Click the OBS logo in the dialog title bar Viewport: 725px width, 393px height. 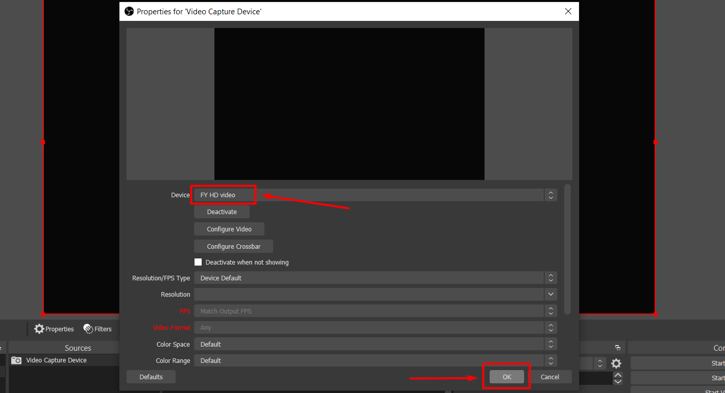129,11
